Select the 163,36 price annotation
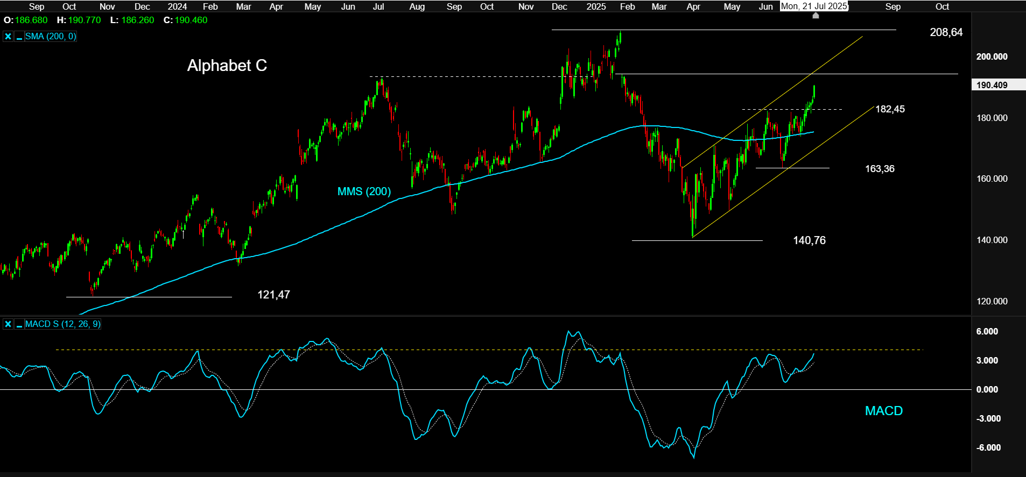Image resolution: width=1026 pixels, height=477 pixels. (880, 169)
